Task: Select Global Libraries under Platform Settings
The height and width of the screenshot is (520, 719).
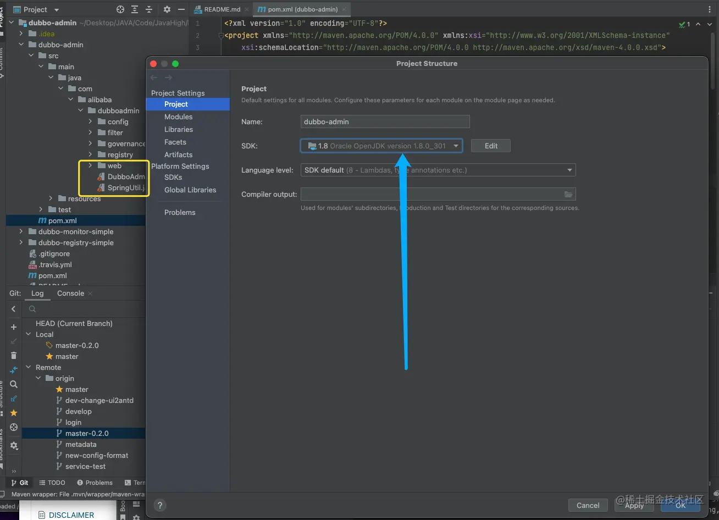Action: pyautogui.click(x=190, y=190)
